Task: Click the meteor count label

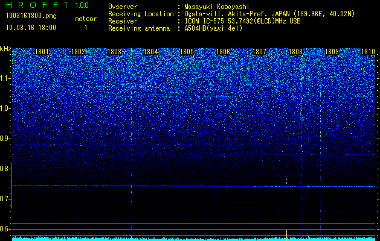Action: click(x=86, y=19)
